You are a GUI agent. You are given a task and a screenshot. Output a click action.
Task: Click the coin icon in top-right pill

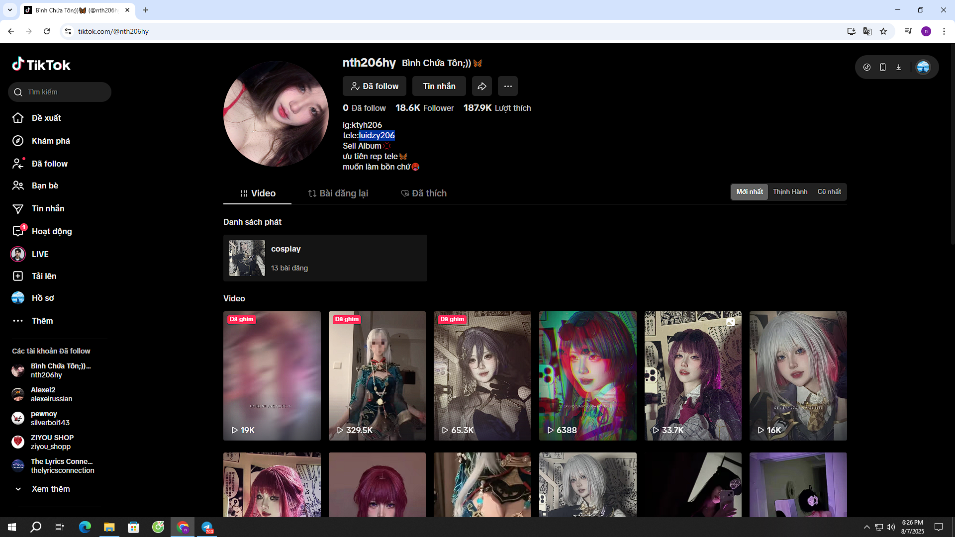[867, 67]
